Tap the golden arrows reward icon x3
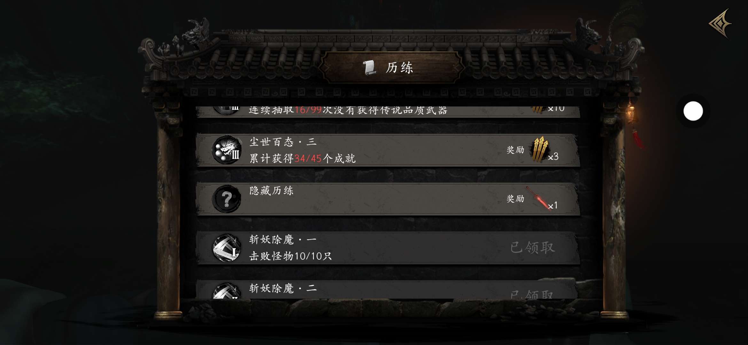The image size is (748, 345). click(540, 149)
